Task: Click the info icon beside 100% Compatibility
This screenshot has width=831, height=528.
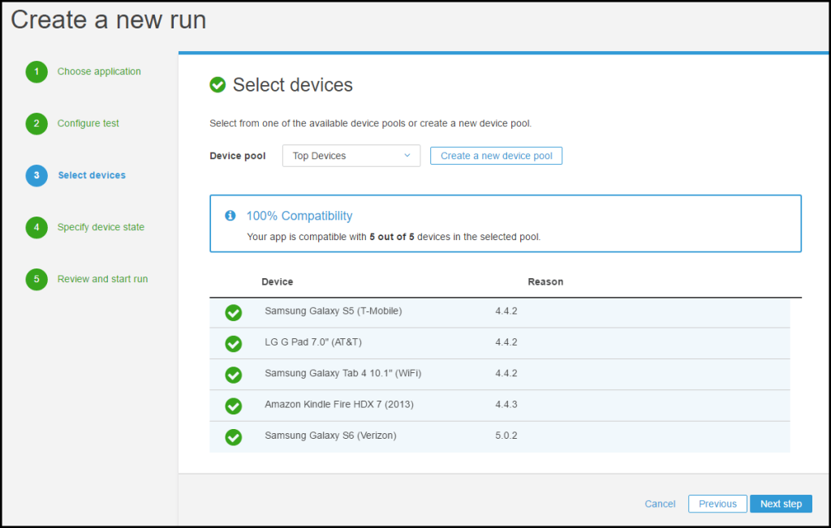Action: point(230,216)
